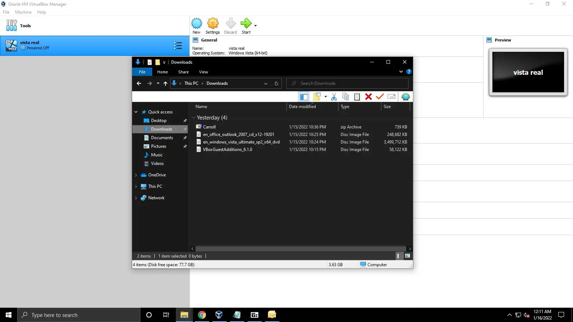Switch to the Home ribbon tab
The width and height of the screenshot is (573, 322).
click(163, 72)
